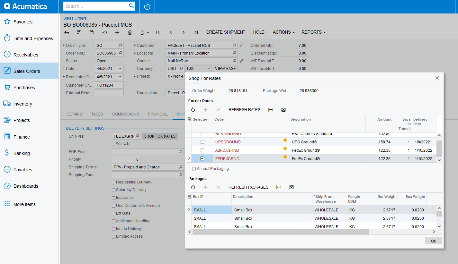Click Customer Order field PO11234

[x=109, y=85]
